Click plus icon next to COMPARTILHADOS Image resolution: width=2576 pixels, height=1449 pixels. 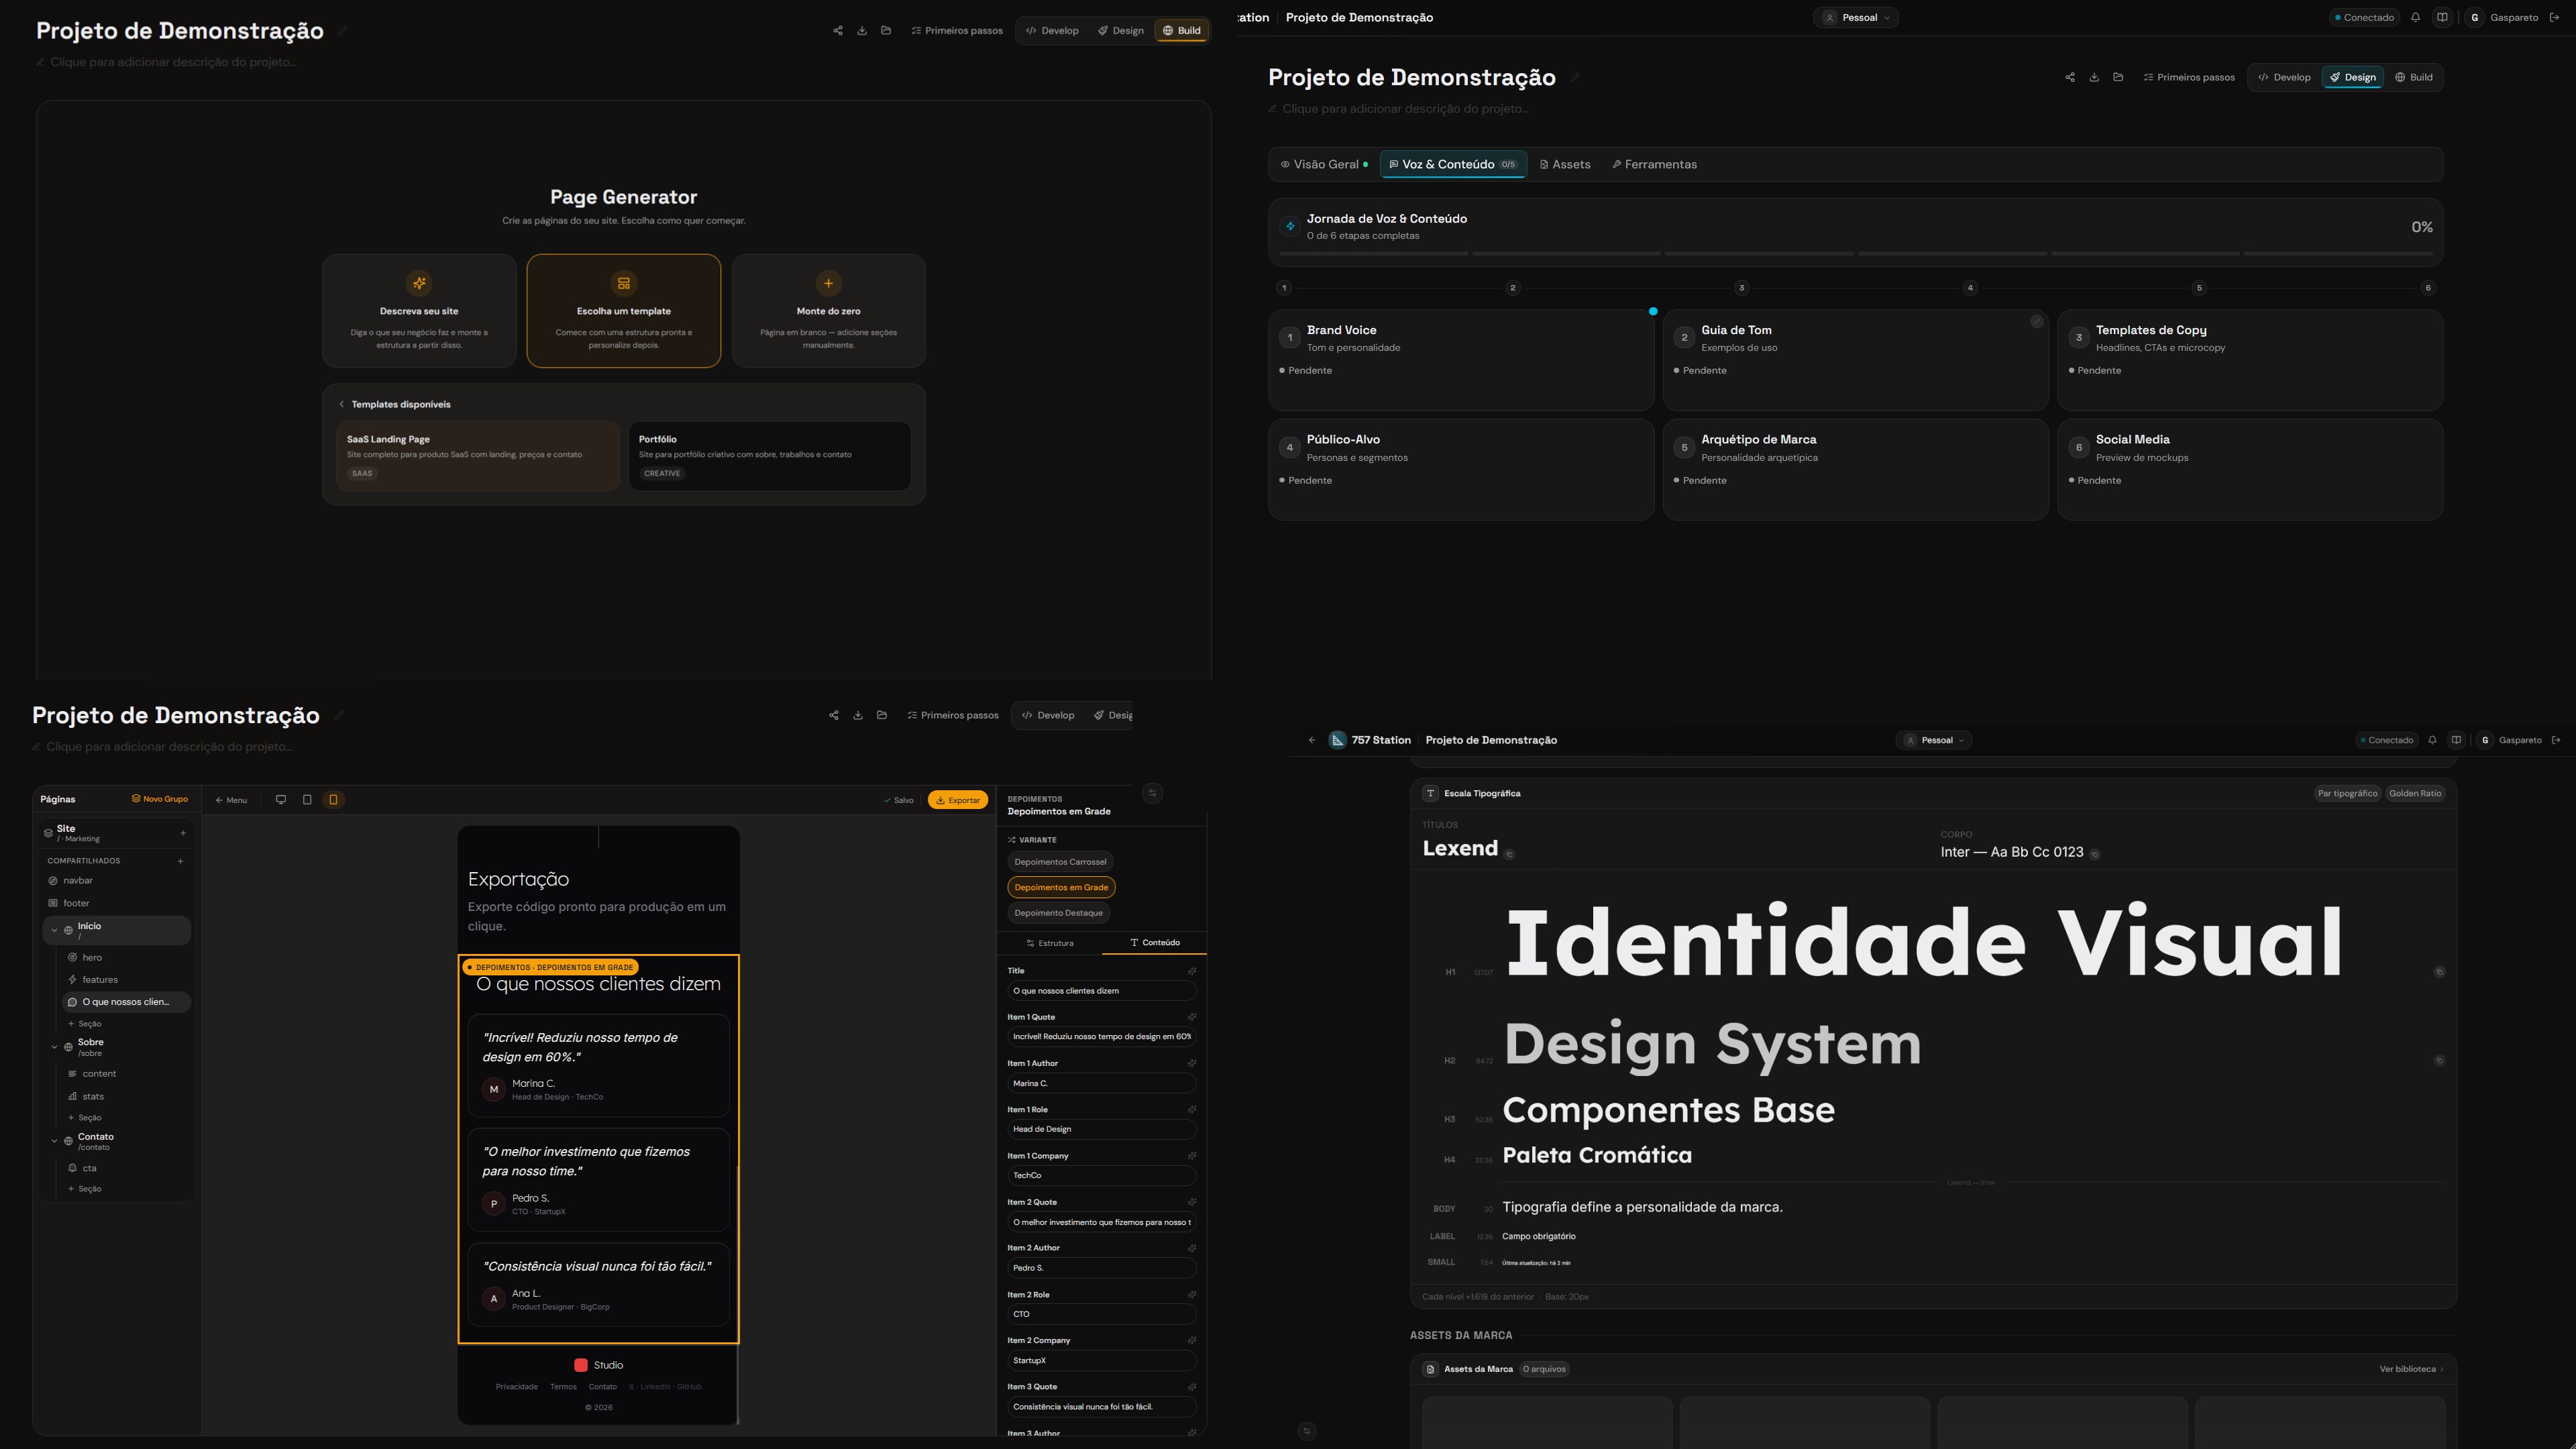(x=180, y=861)
